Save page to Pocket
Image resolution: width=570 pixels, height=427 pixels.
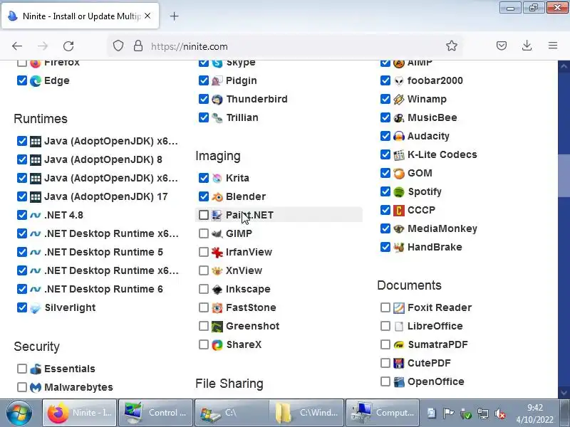click(x=502, y=46)
